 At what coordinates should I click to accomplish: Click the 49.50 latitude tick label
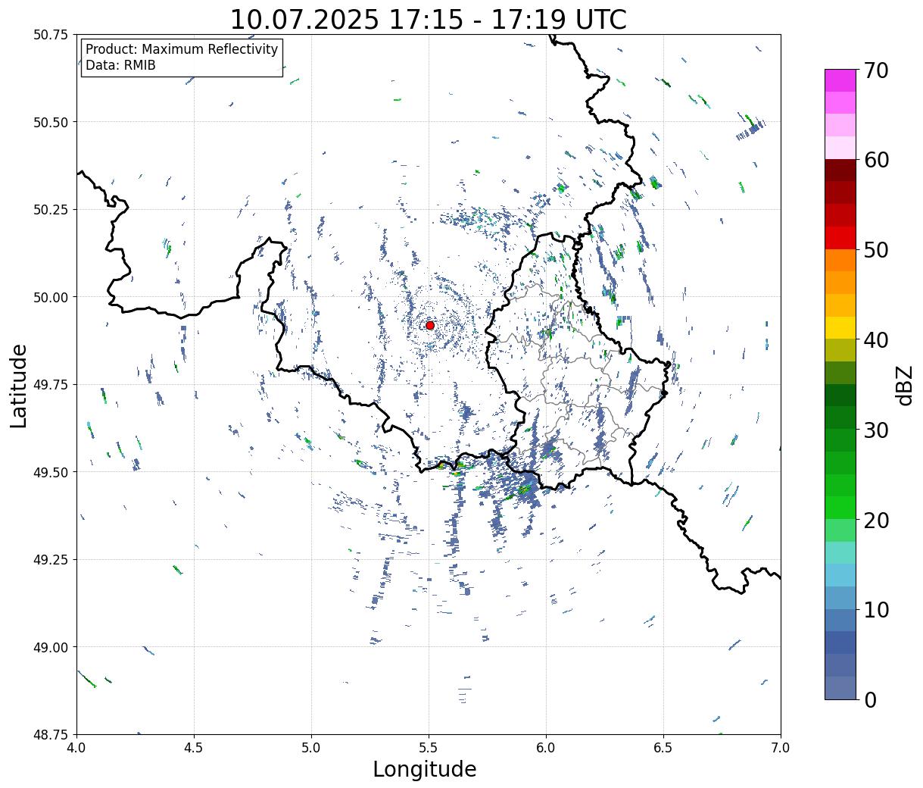tap(51, 472)
